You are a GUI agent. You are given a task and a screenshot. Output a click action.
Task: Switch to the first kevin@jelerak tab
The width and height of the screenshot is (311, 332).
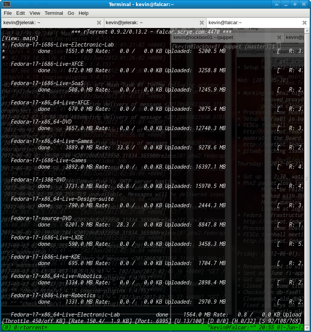click(52, 23)
